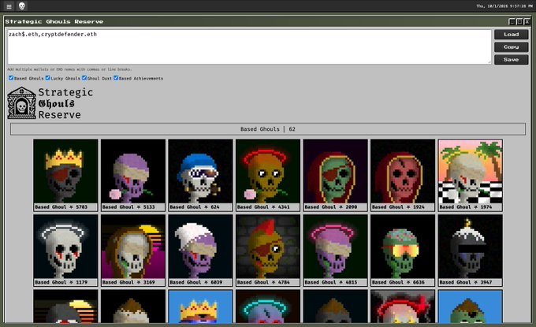Select Based Ghoul # 5703 thumbnail
The image size is (536, 327).
65,171
